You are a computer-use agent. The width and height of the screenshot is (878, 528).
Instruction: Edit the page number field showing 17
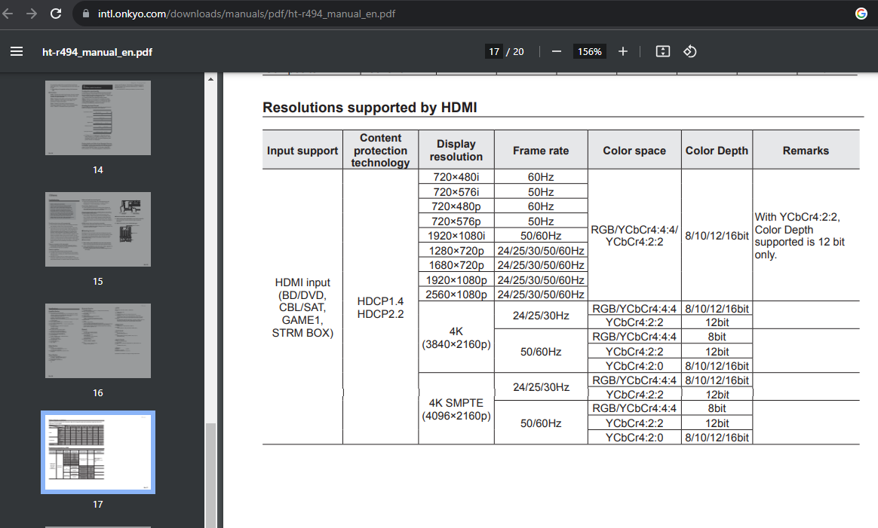click(494, 52)
